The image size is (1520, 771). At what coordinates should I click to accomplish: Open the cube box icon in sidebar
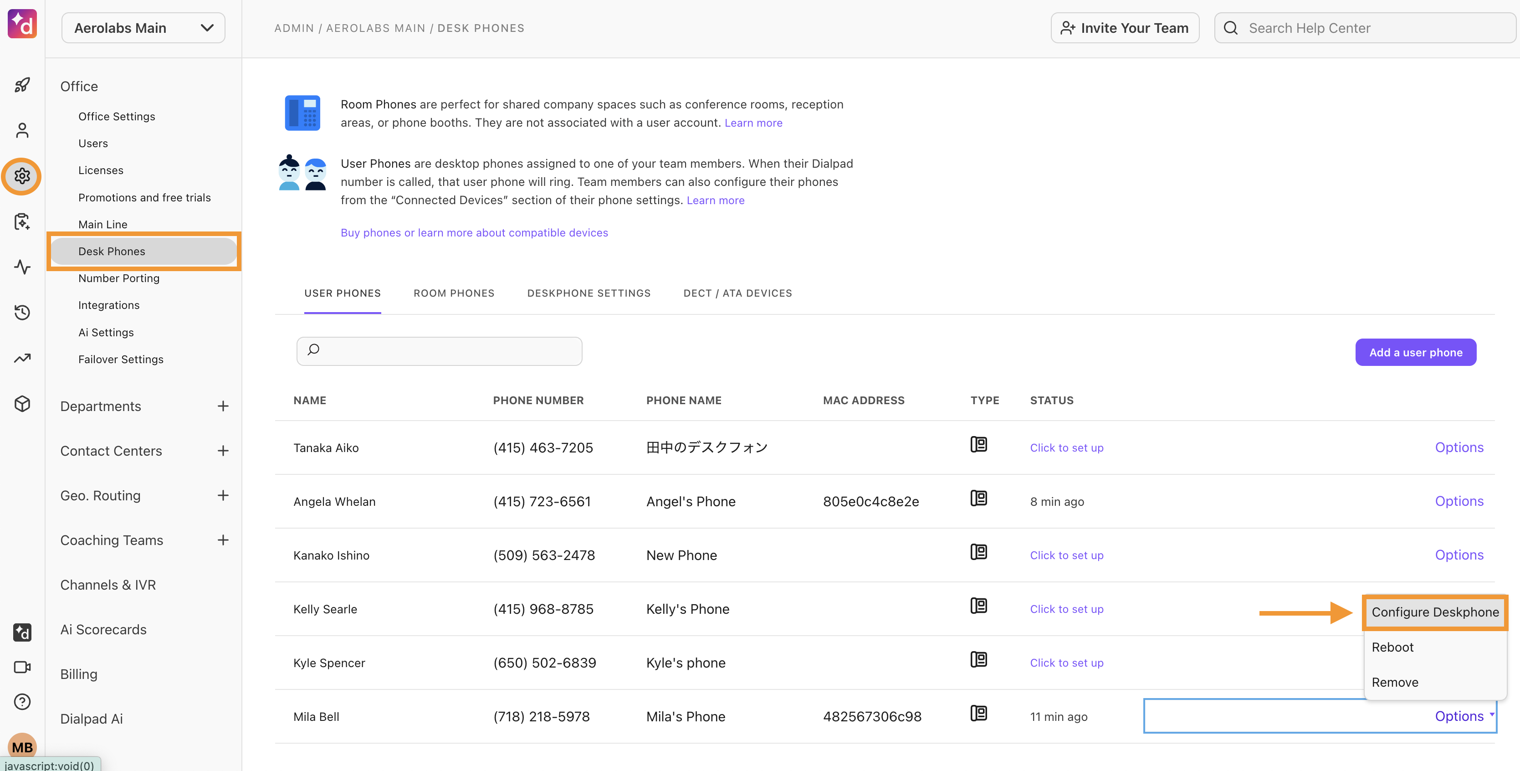pyautogui.click(x=22, y=404)
